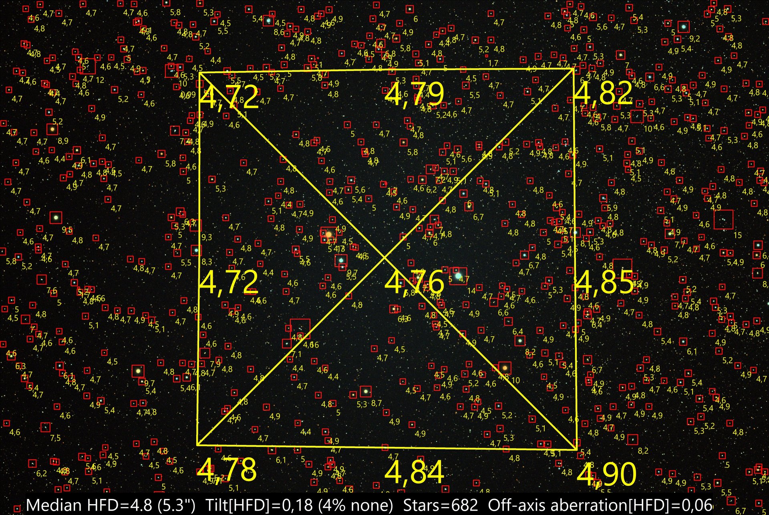Click the small 9,5 star HFD label
769x515 pixels.
(x=67, y=230)
